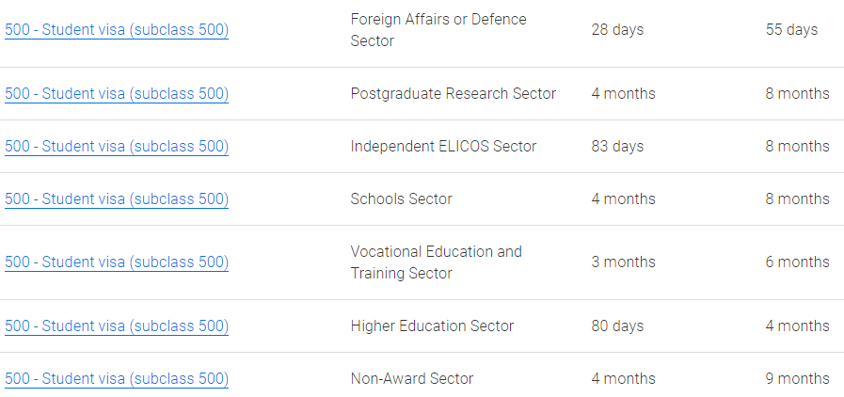The image size is (844, 397).
Task: Open the Student visa link for Non-Award Sector
Action: [117, 379]
